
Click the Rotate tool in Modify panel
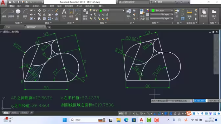[44, 10]
